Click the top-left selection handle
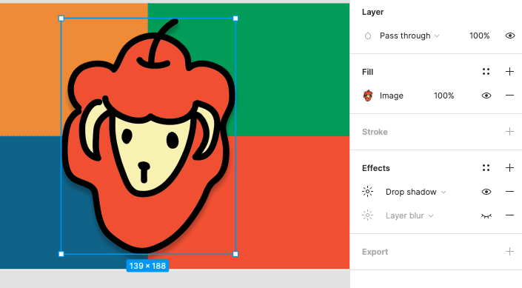522x288 pixels. (61, 19)
